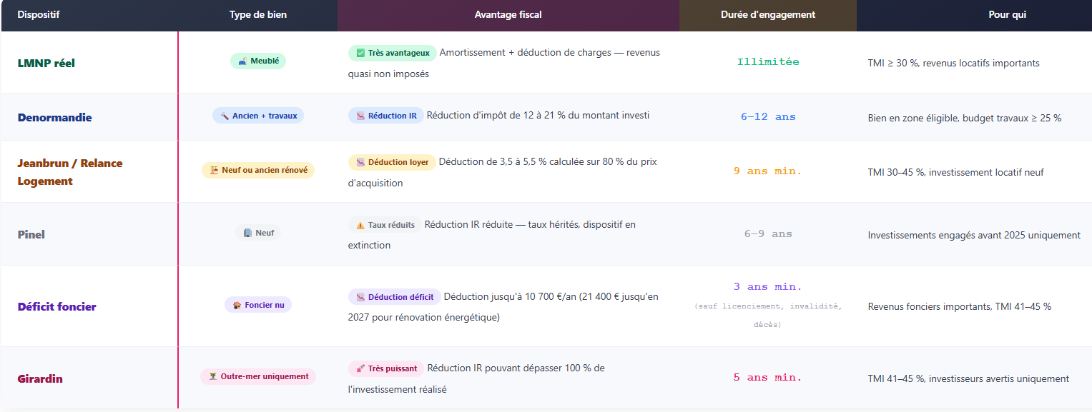
Task: Select the Denormandie row title
Action: coord(55,117)
